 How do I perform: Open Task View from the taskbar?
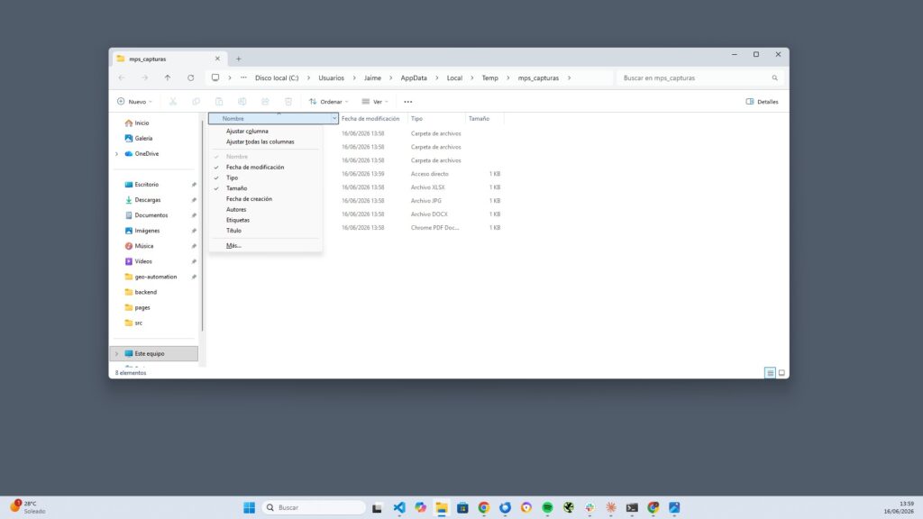(x=377, y=507)
